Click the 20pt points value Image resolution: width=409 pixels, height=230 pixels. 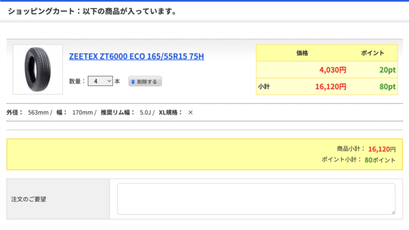pos(388,70)
